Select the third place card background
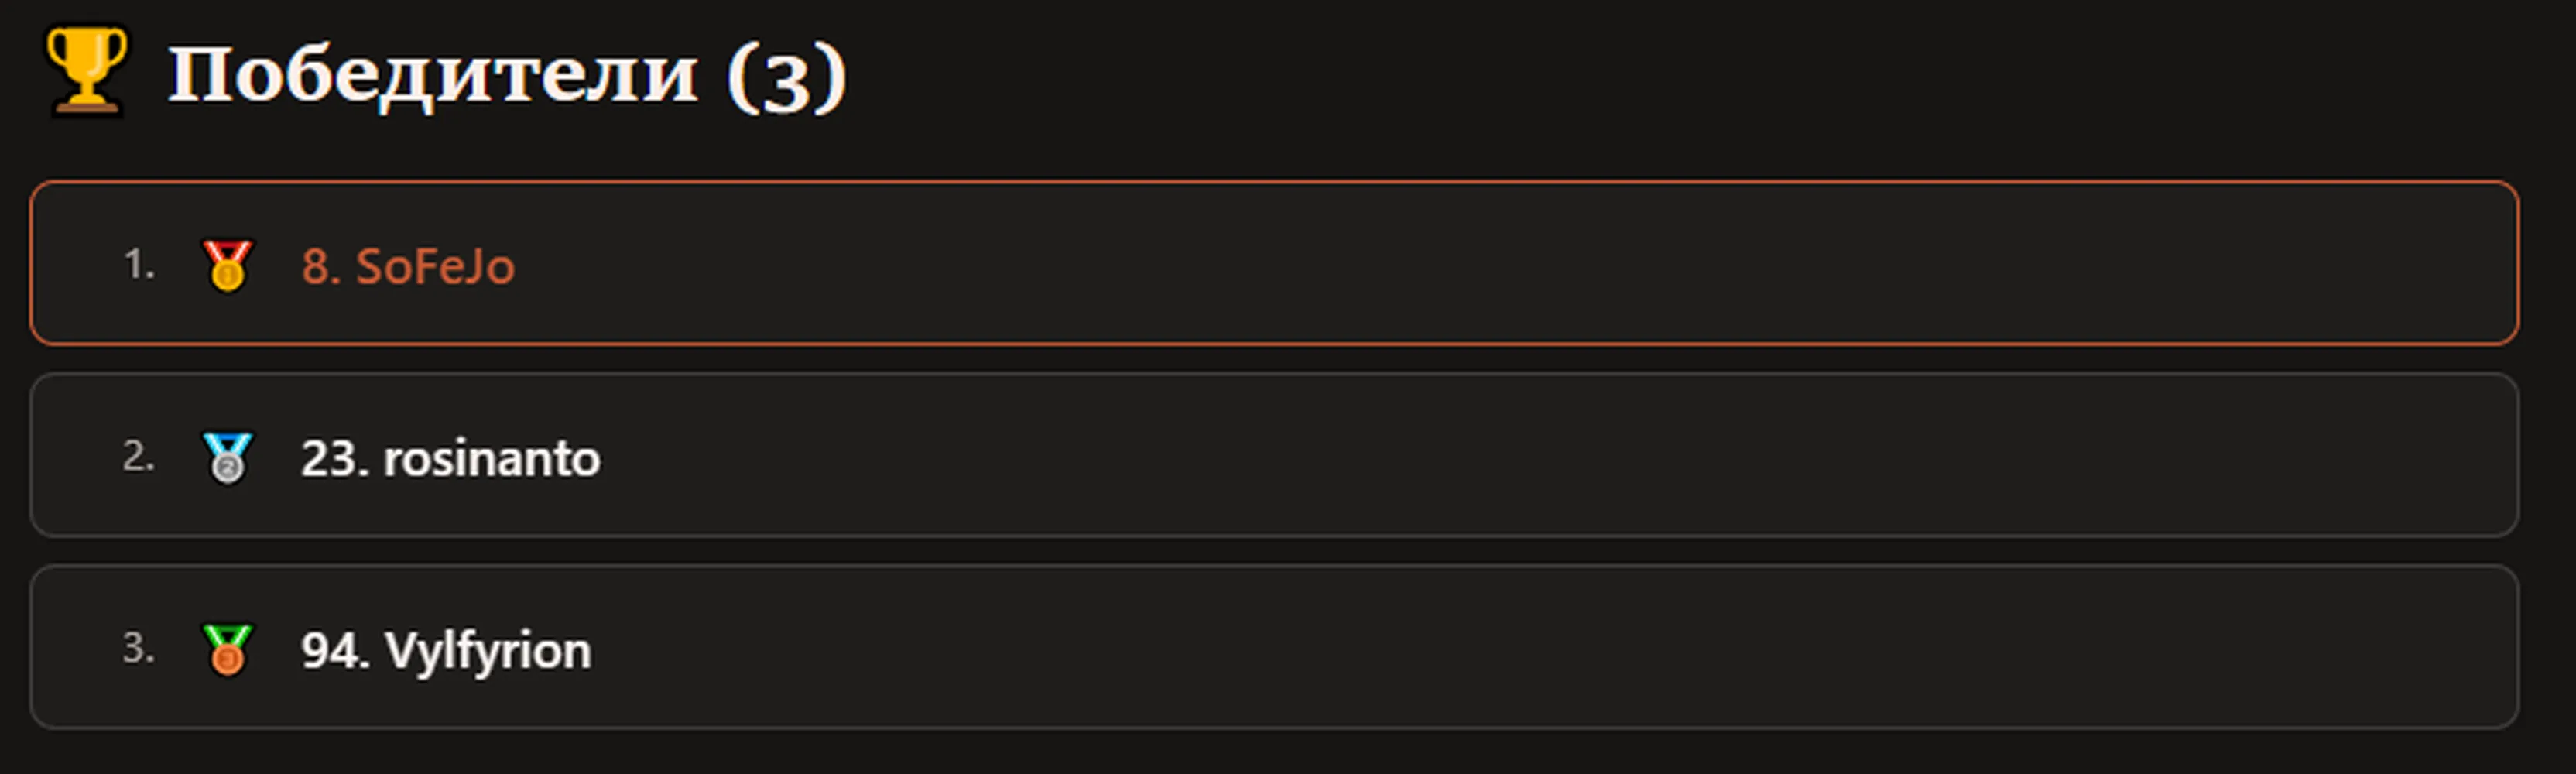Image resolution: width=2576 pixels, height=774 pixels. 1274,647
